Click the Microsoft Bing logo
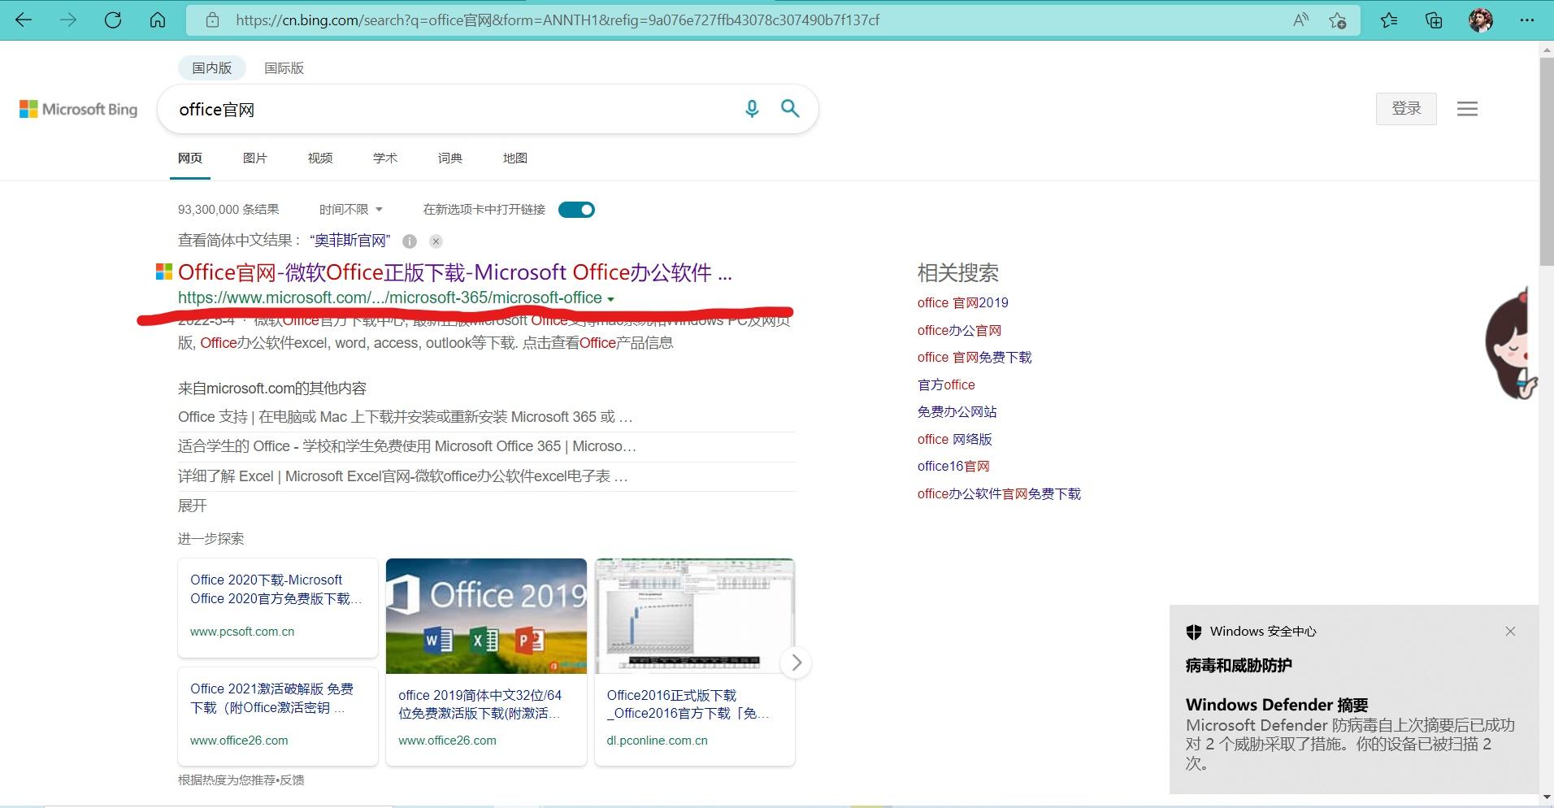The image size is (1554, 808). (x=79, y=109)
